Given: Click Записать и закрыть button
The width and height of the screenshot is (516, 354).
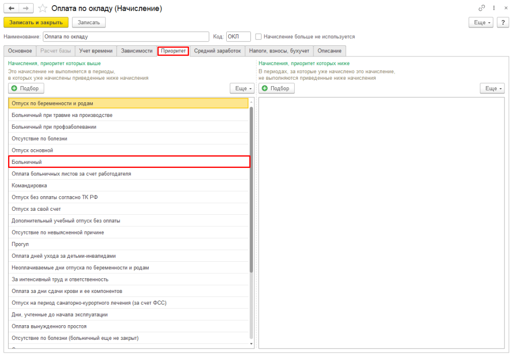Looking at the screenshot, I should (36, 22).
